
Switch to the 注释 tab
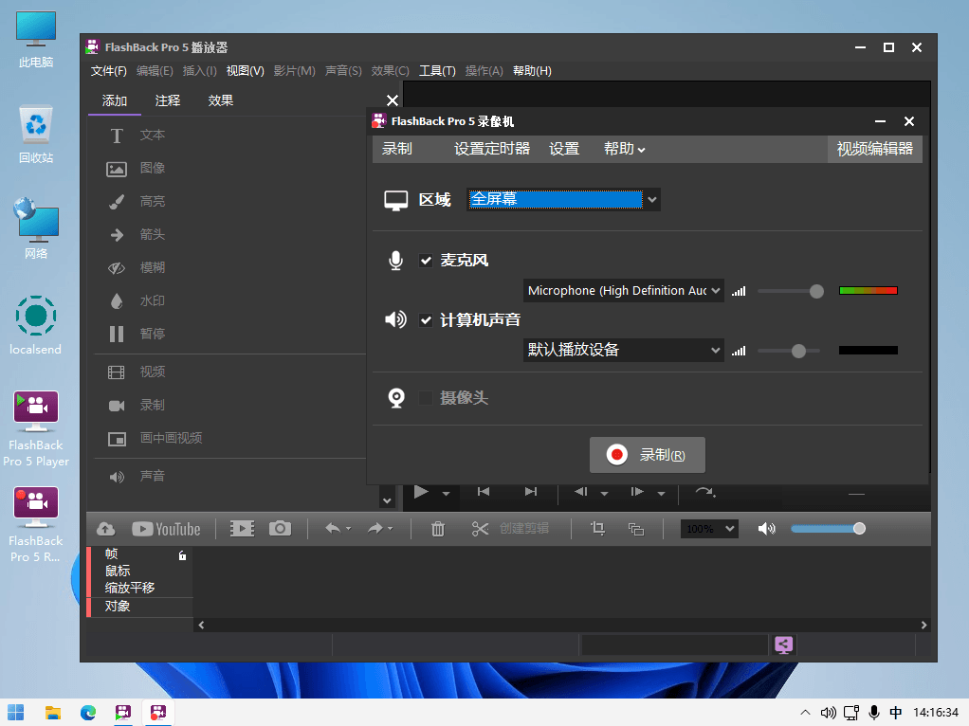pyautogui.click(x=168, y=100)
